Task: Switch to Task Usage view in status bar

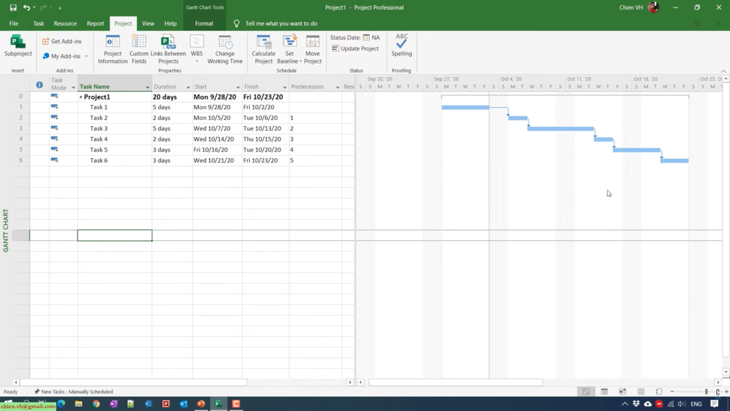Action: [604, 392]
